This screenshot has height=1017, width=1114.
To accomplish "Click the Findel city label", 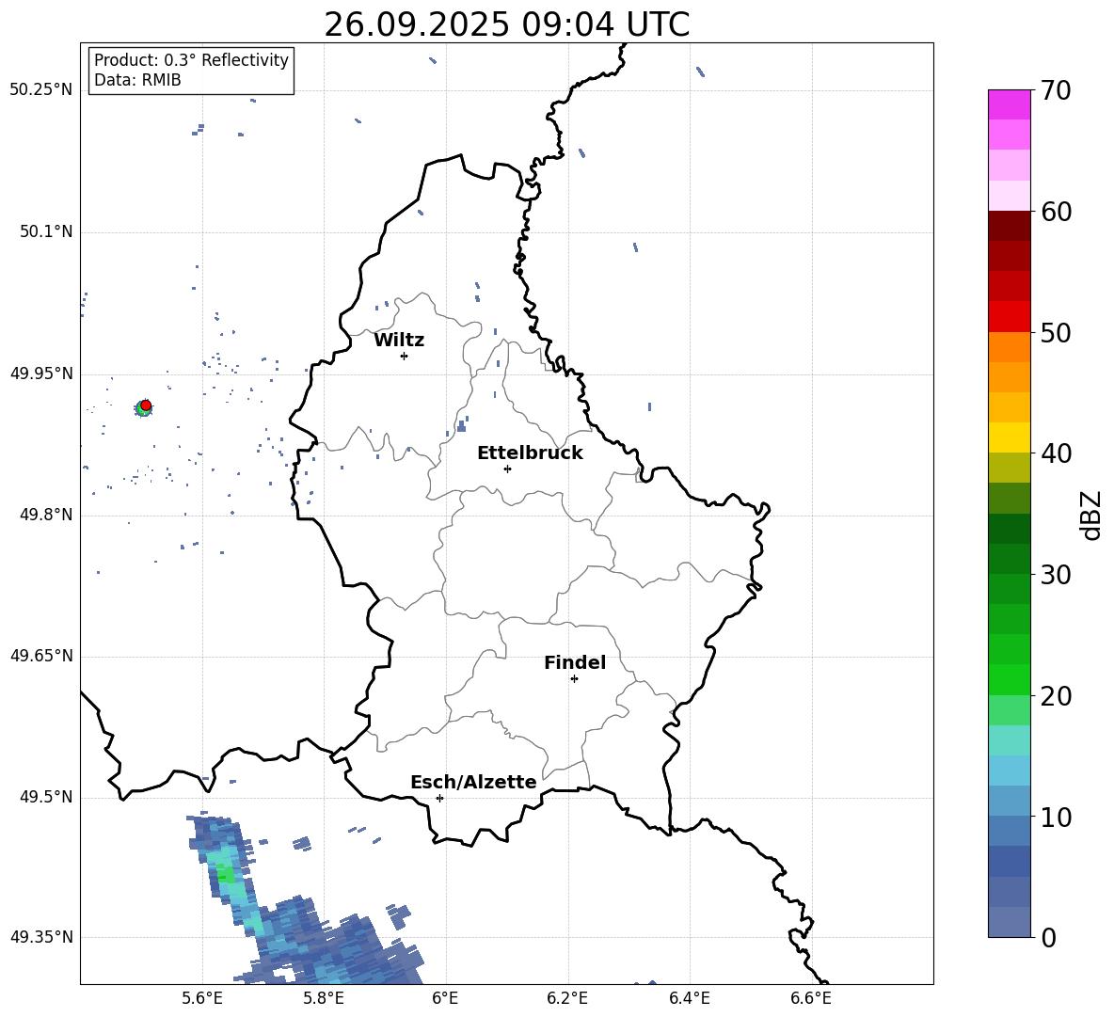I will [575, 662].
